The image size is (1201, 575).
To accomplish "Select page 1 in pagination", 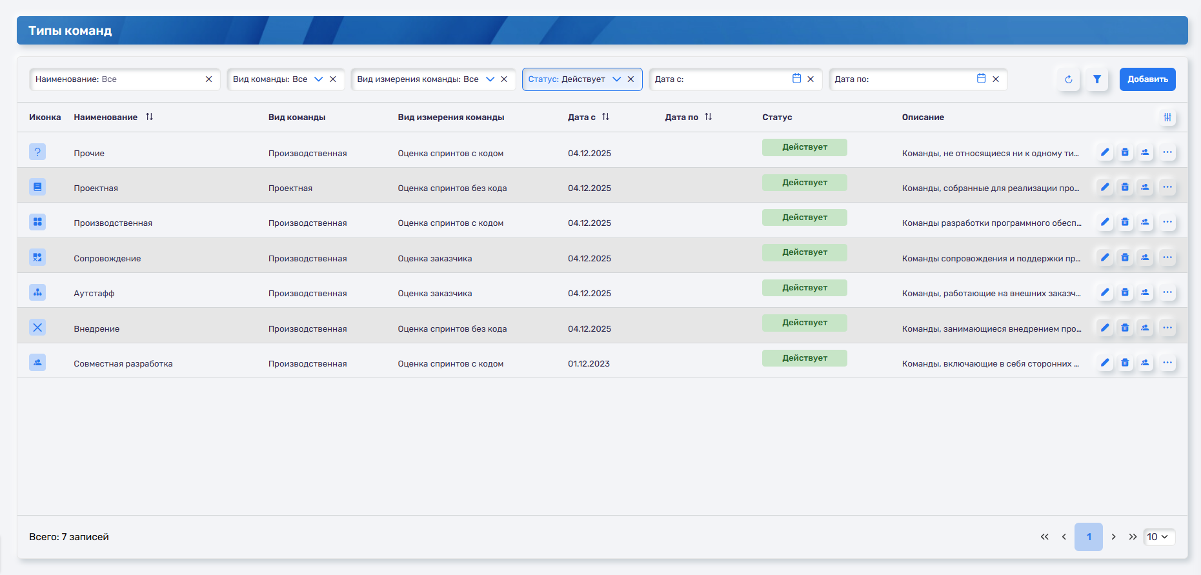I will click(1088, 537).
